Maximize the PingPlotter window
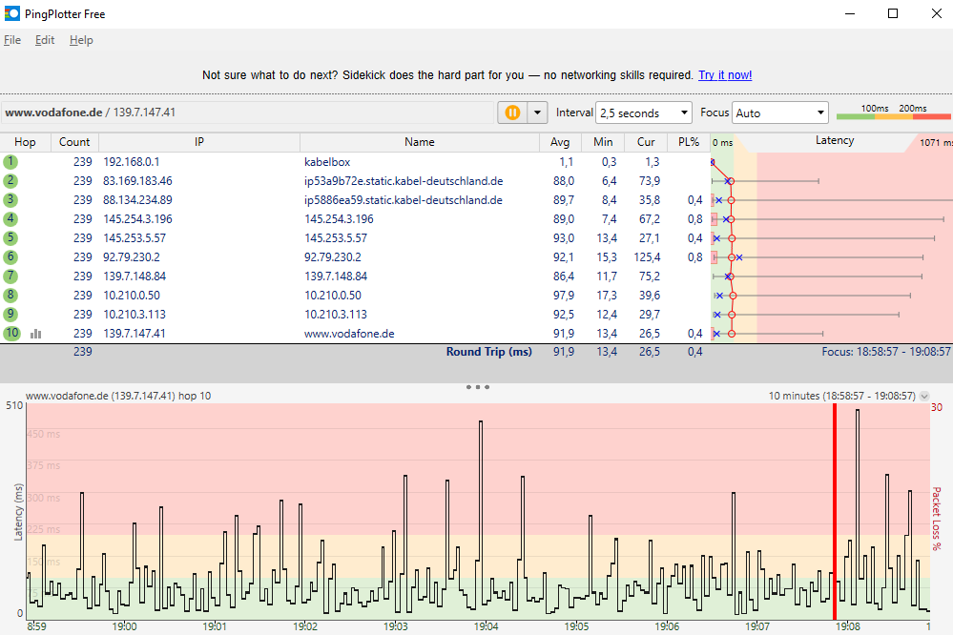Viewport: 953px width, 635px height. pyautogui.click(x=892, y=13)
